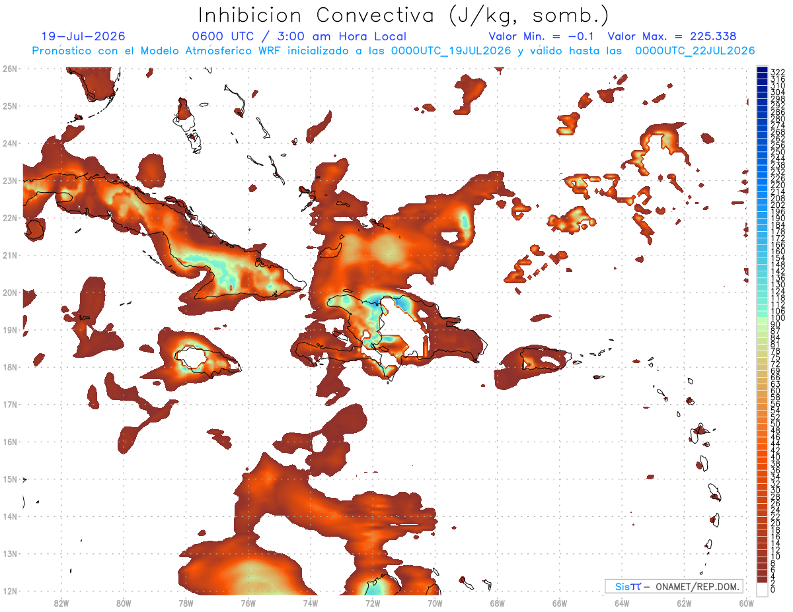Click the 26N latitude label

point(9,69)
